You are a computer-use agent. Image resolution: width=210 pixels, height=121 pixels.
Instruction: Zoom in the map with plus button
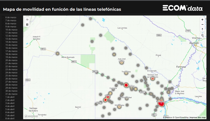(x=202, y=19)
